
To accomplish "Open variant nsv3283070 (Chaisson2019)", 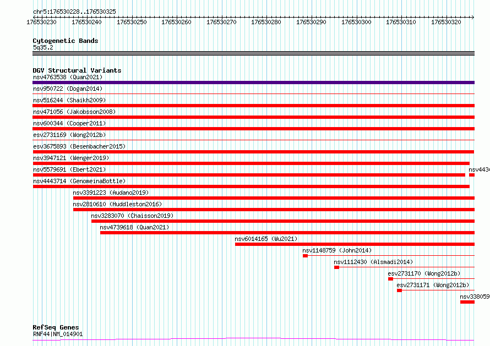I will [x=132, y=216].
